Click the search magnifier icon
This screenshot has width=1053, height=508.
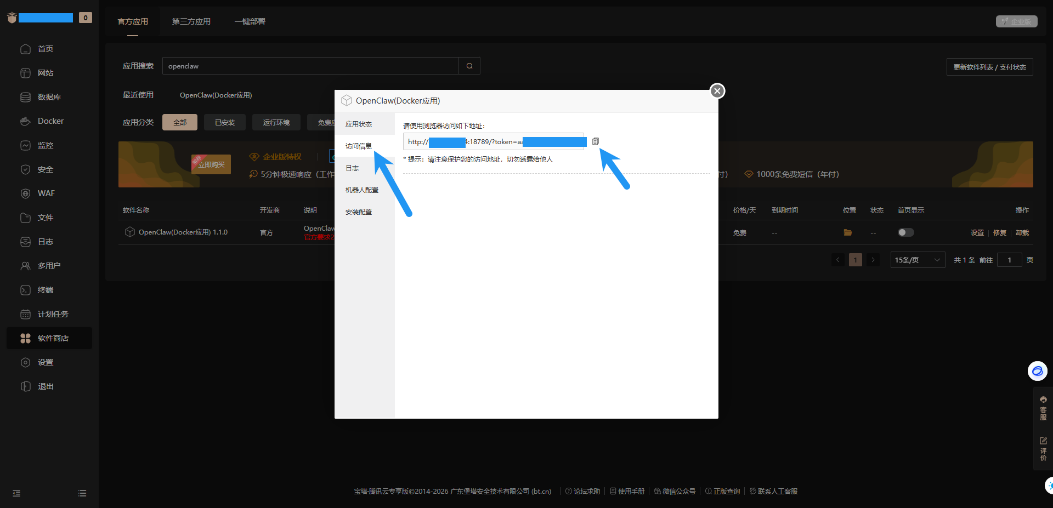(469, 66)
